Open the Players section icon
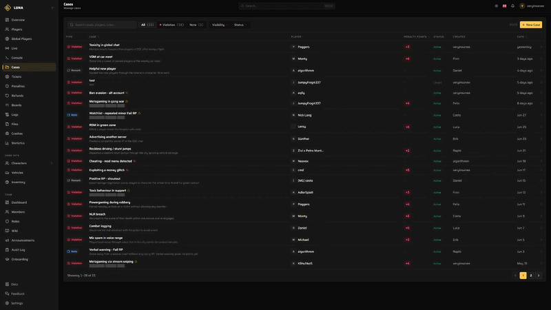This screenshot has width=551, height=310. point(7,30)
